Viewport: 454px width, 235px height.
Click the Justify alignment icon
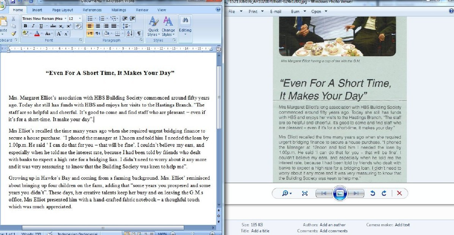tap(114, 26)
